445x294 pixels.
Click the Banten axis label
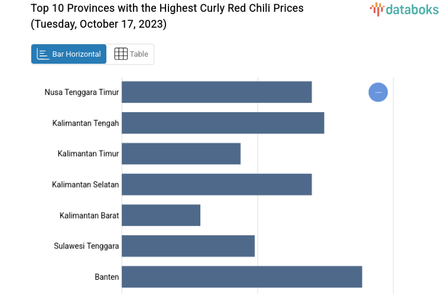click(106, 276)
